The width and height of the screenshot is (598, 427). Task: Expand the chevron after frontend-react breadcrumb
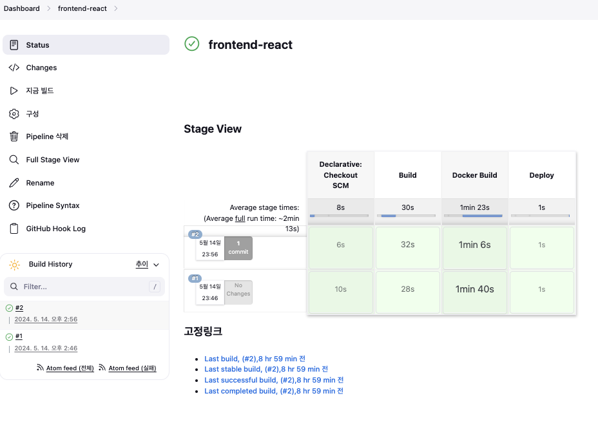tap(116, 8)
